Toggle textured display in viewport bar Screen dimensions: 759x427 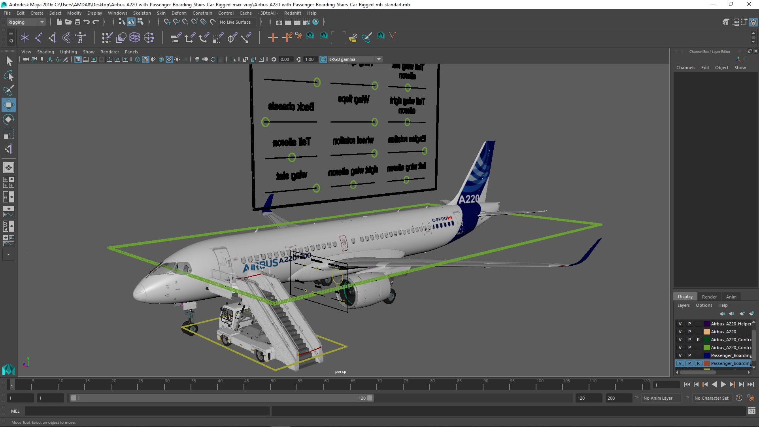coord(169,59)
